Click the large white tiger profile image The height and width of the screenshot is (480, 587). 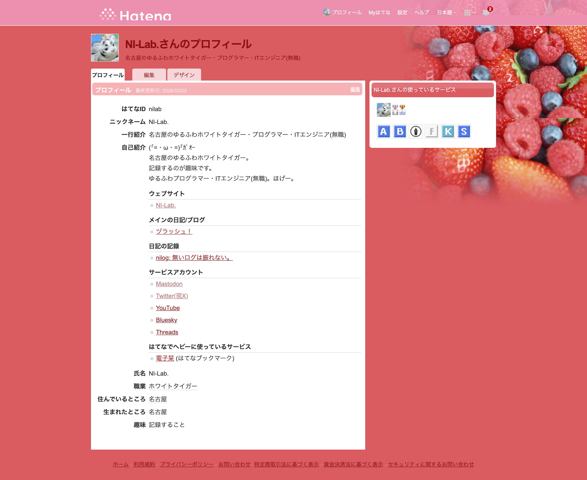coord(105,48)
